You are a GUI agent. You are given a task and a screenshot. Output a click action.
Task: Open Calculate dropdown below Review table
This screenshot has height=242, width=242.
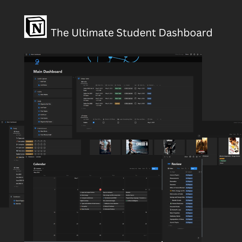[x=181, y=228]
